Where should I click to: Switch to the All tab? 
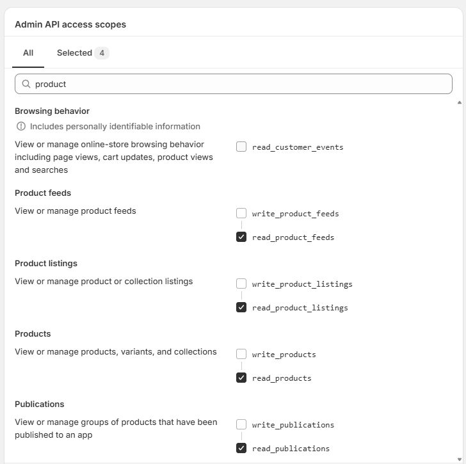click(x=28, y=53)
